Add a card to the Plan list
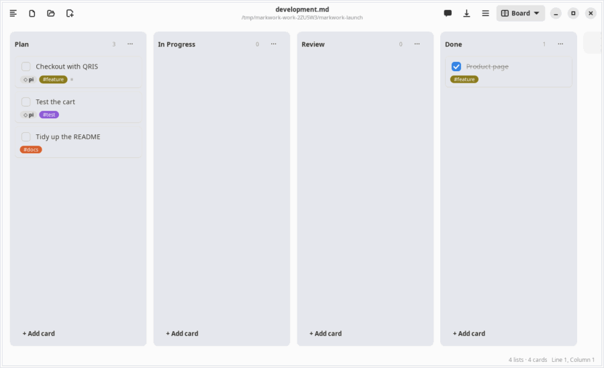This screenshot has height=368, width=604. click(38, 334)
